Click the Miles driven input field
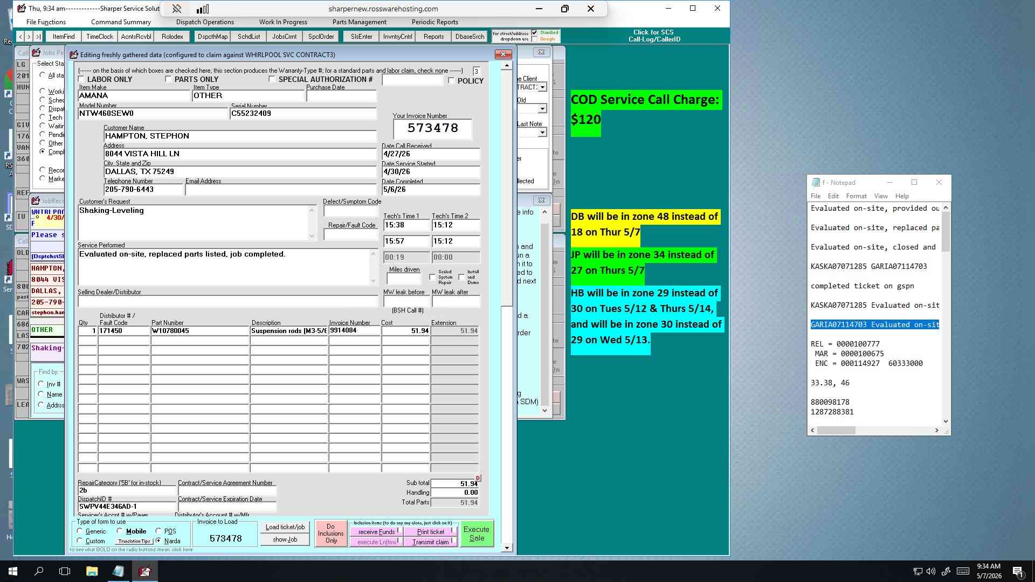The width and height of the screenshot is (1035, 582). pos(403,279)
